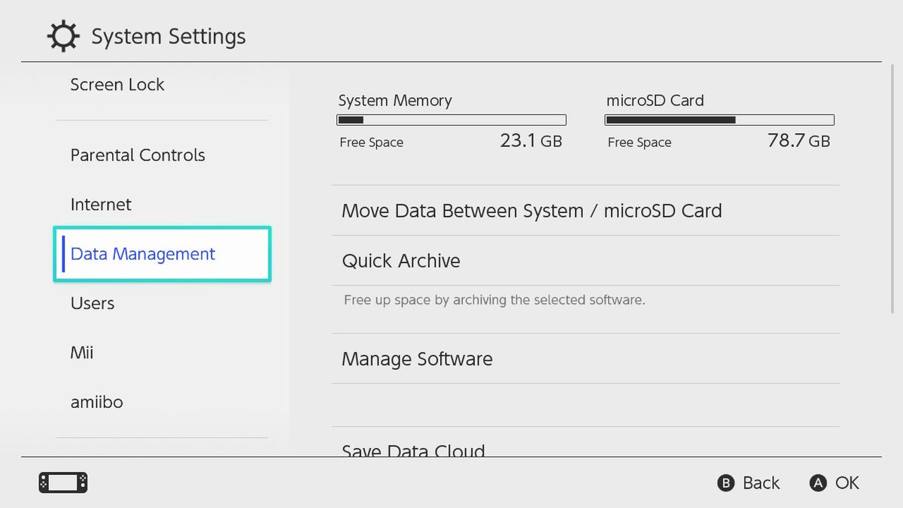Screen dimensions: 903x508
Task: Open Save Data Cloud option
Action: pos(413,450)
